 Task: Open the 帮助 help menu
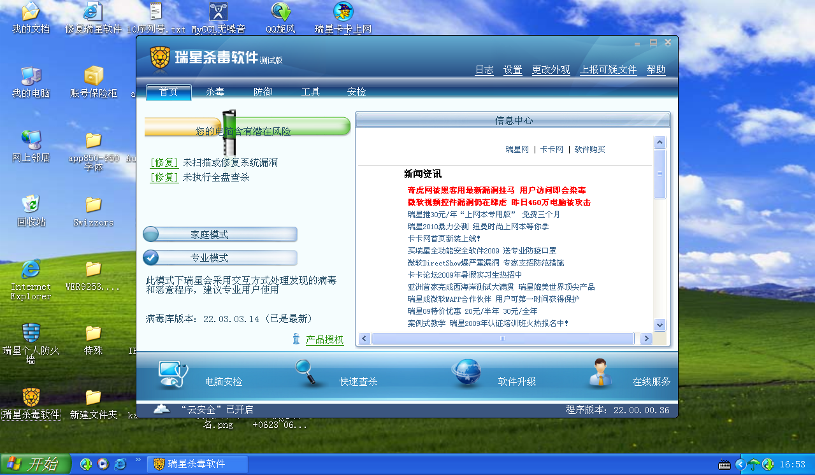pyautogui.click(x=656, y=70)
